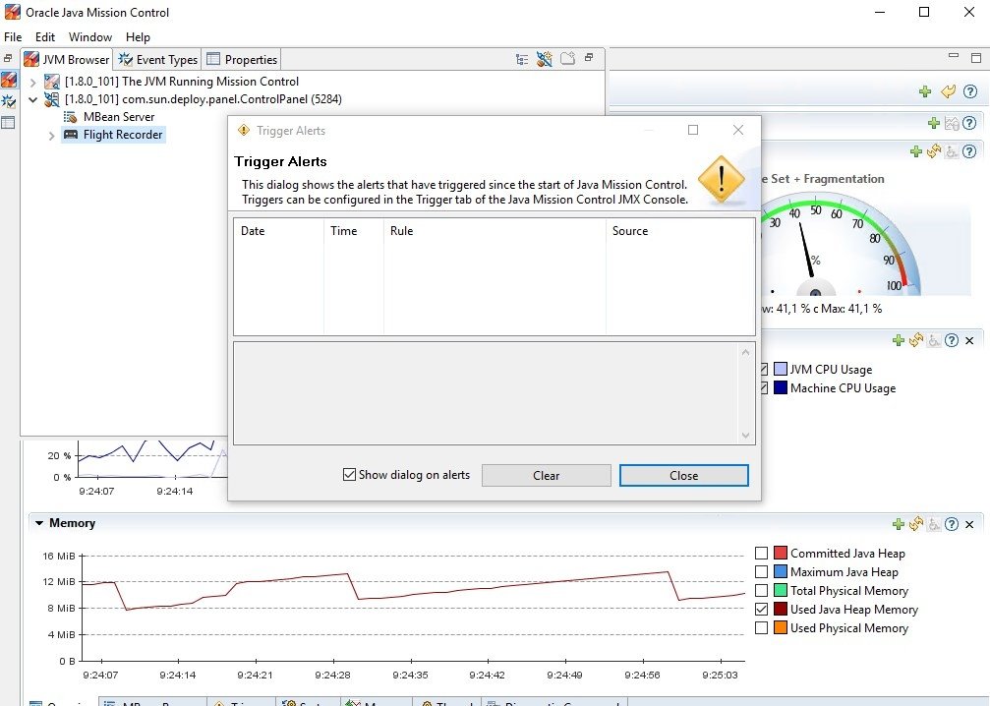Select the JVM Browser tab
Screen dimensions: 990x706
pyautogui.click(x=66, y=59)
